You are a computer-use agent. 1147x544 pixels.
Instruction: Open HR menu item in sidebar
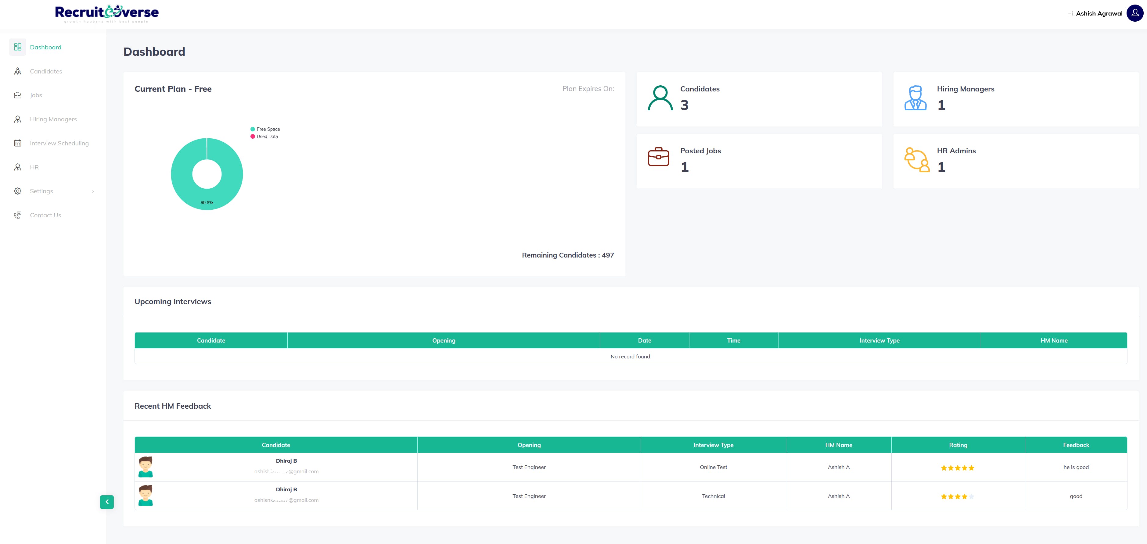point(34,167)
